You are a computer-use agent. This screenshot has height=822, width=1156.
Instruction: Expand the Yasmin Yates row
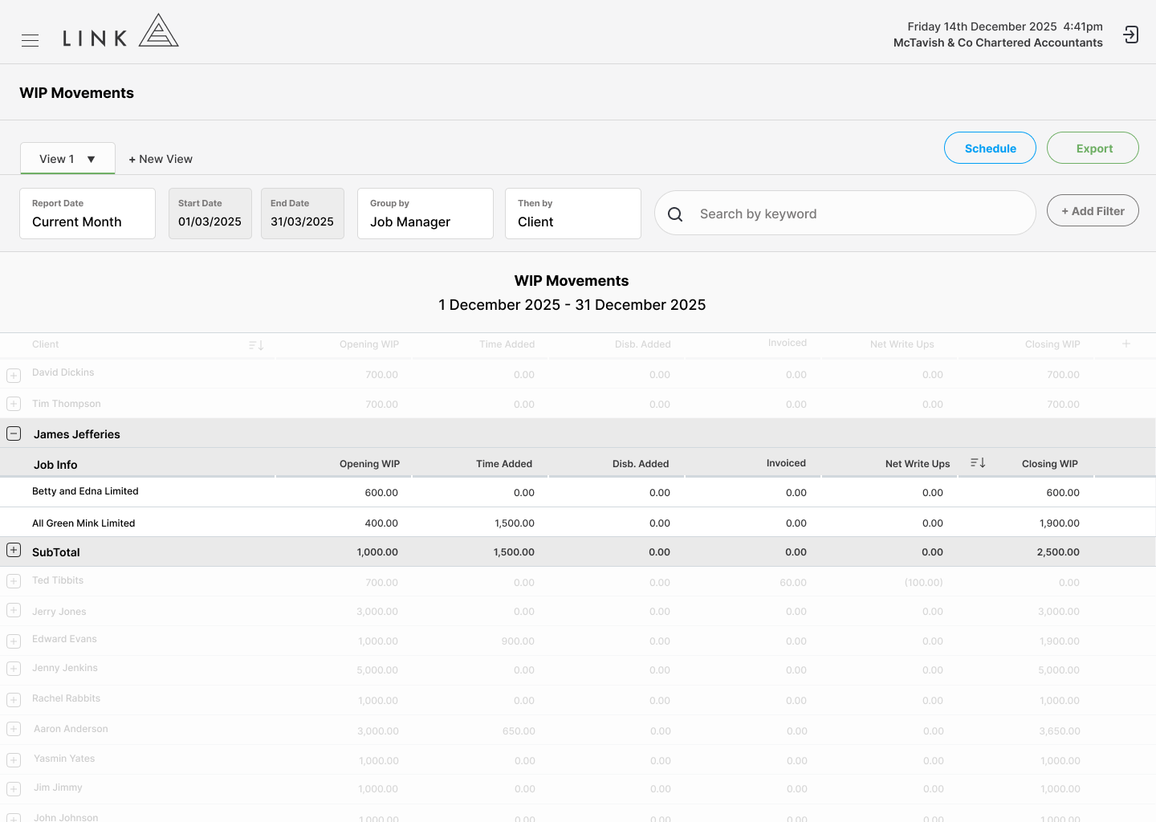[14, 759]
